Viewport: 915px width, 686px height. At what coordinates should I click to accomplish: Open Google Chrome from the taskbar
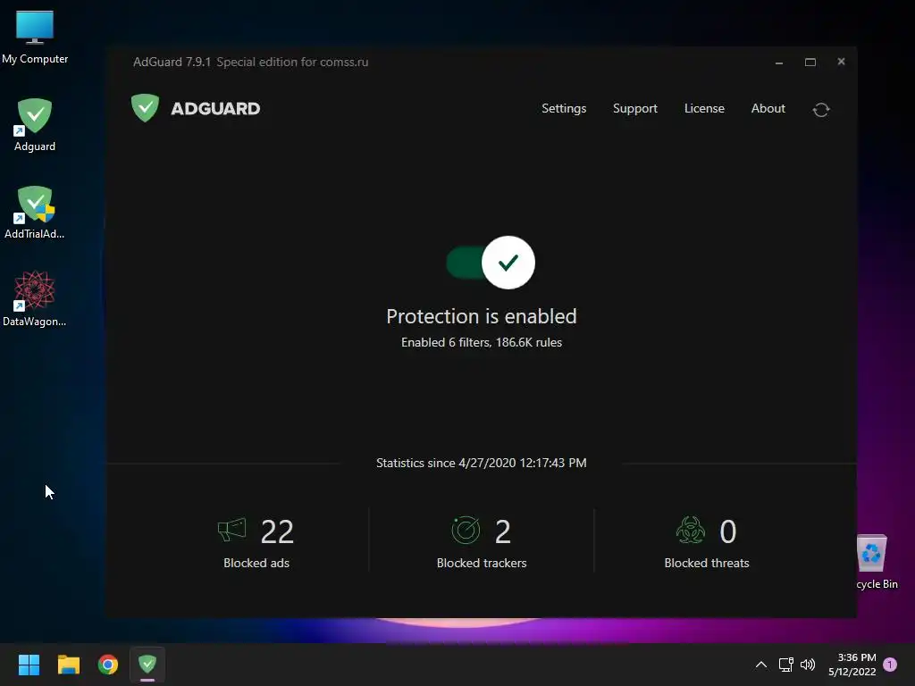point(108,665)
